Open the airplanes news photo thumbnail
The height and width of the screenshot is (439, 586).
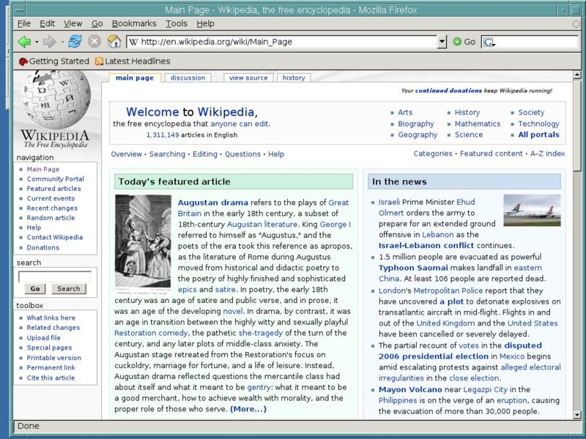[x=532, y=210]
